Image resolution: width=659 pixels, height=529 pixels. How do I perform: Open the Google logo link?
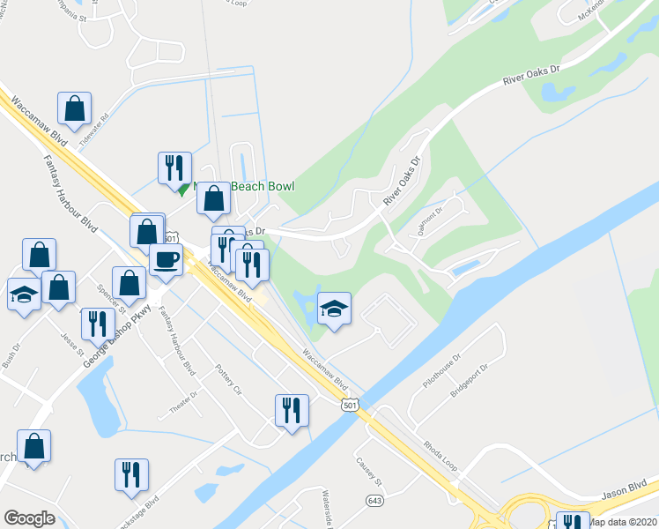(29, 518)
